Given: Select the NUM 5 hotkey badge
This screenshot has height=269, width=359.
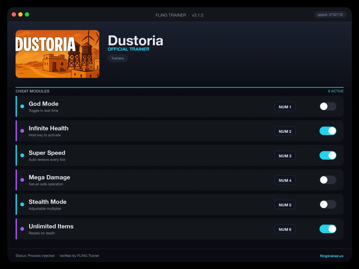Looking at the screenshot, I should tap(285, 205).
